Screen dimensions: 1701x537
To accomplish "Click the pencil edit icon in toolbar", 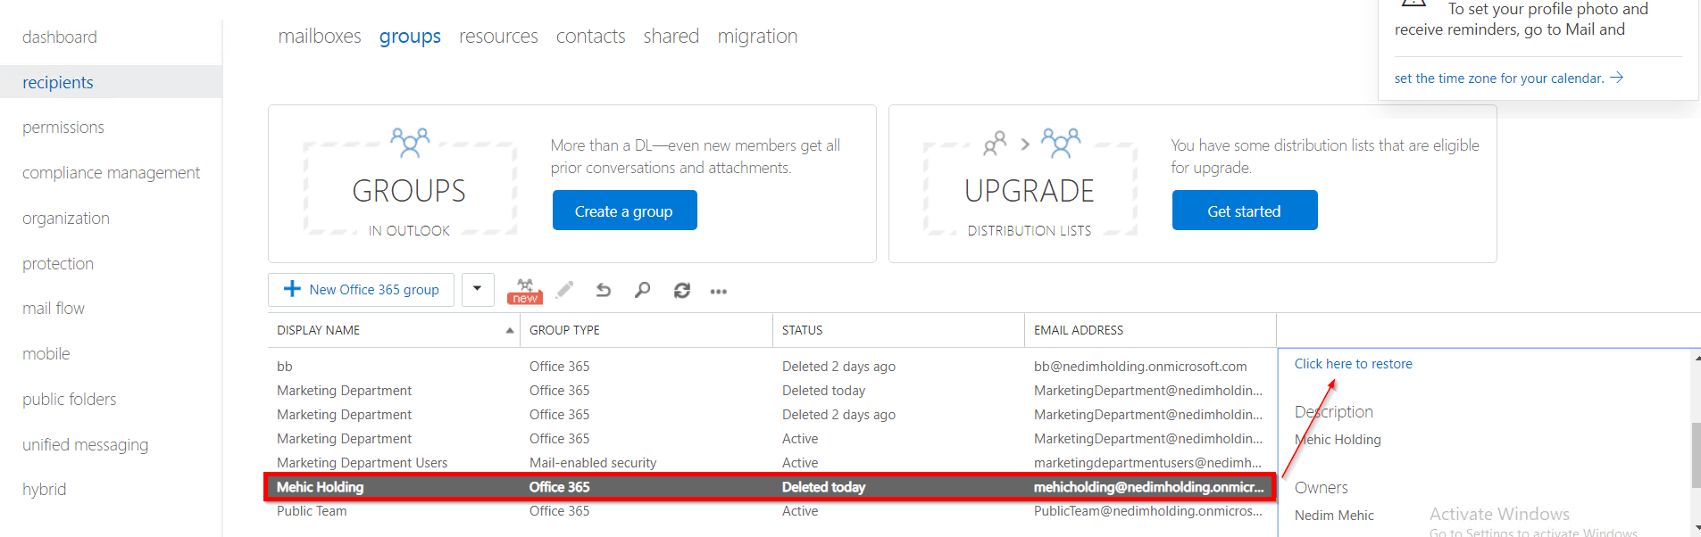I will (x=564, y=290).
